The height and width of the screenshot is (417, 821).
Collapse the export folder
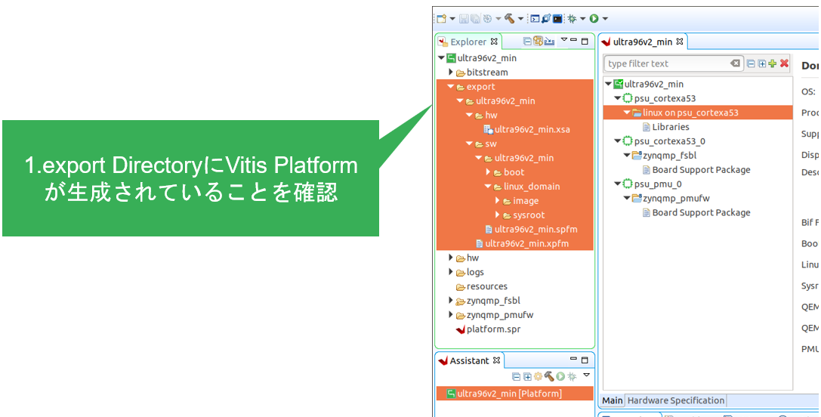pyautogui.click(x=451, y=86)
